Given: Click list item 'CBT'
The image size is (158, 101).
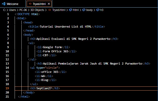Looking at the screenshot, I should pyautogui.click(x=45, y=55).
